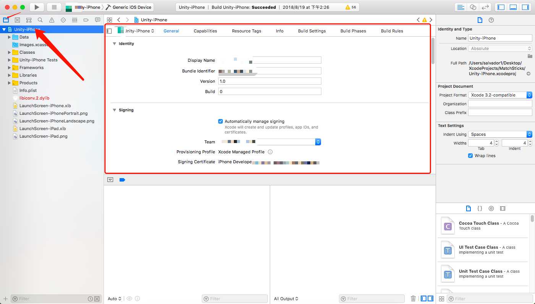Screen dimensions: 535x304
Task: Go back in editor history
Action: (x=119, y=20)
